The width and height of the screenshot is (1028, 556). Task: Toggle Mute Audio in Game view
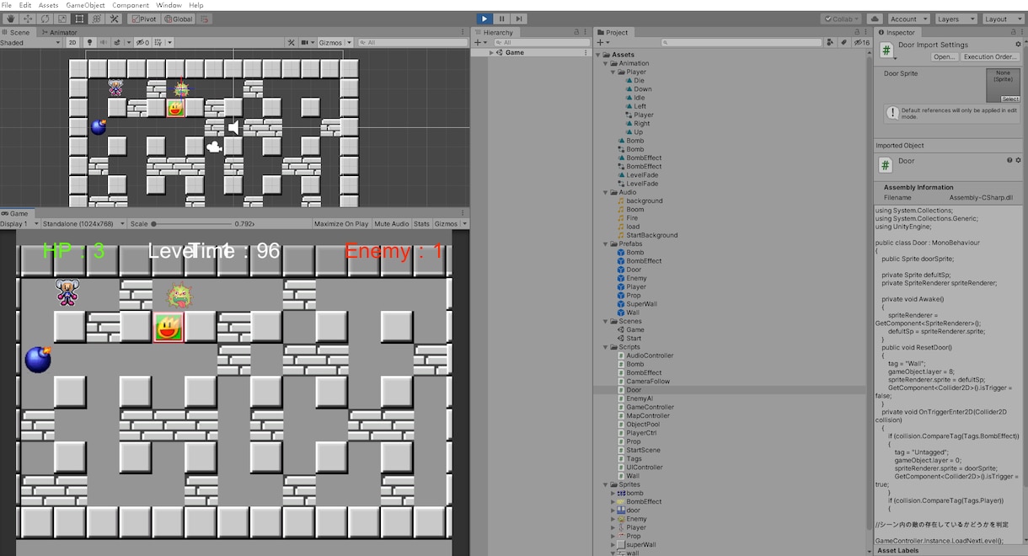pyautogui.click(x=392, y=224)
